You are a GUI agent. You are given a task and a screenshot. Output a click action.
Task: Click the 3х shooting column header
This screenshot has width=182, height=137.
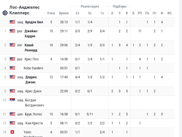pyautogui.click(x=90, y=13)
